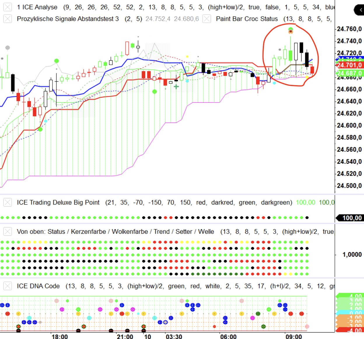Close Prozyklische Signale Abstandstest 3 indicator
Screen dimensions: 364x339
8,19
